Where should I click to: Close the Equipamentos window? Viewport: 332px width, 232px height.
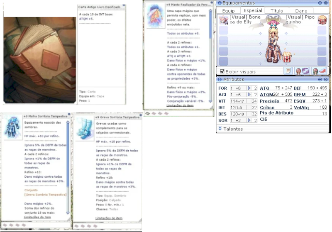pos(326,3)
